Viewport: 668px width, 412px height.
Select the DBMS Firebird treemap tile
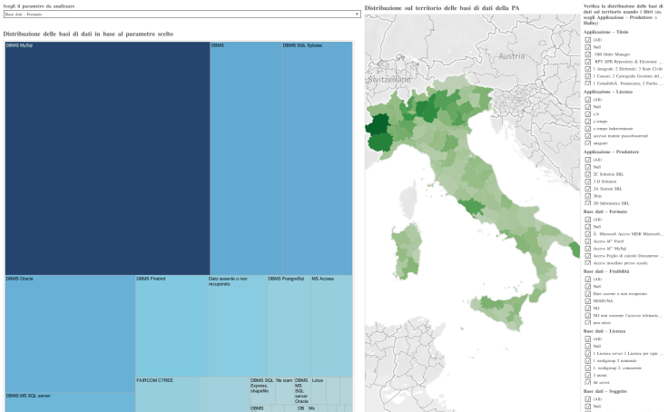[x=172, y=326]
